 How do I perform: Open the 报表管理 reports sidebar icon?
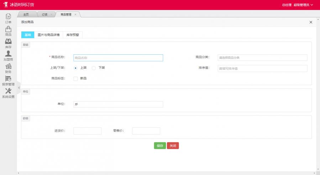point(8,81)
